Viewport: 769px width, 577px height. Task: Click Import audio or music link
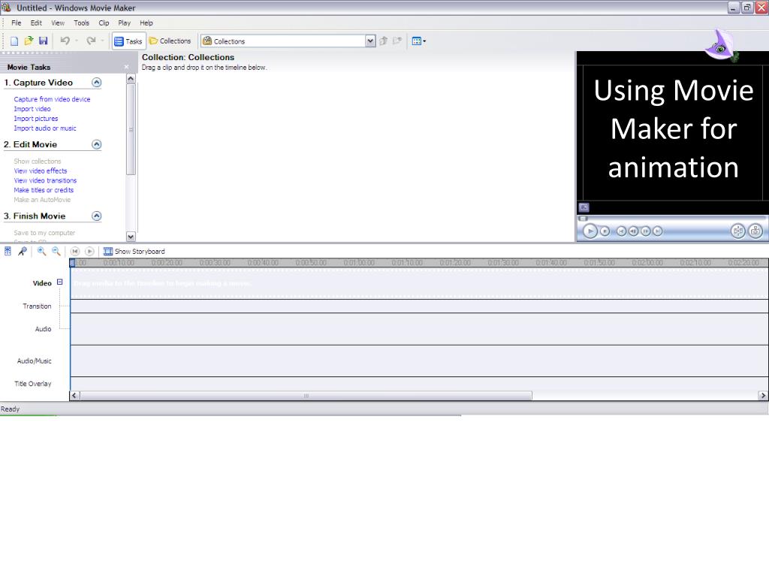pyautogui.click(x=45, y=128)
